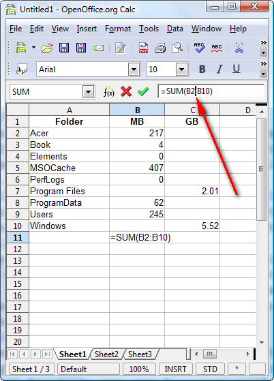The height and width of the screenshot is (381, 274).
Task: Click cell with value 407
Action: coord(137,168)
